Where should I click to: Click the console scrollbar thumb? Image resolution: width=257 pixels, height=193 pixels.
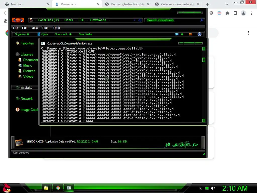pyautogui.click(x=204, y=60)
